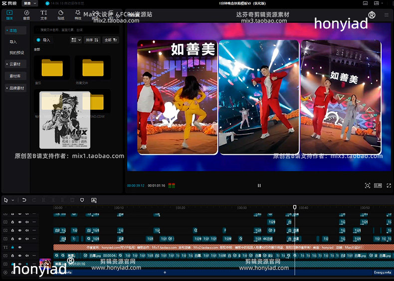Hide the track with the 00:00:04 clip

20,256
